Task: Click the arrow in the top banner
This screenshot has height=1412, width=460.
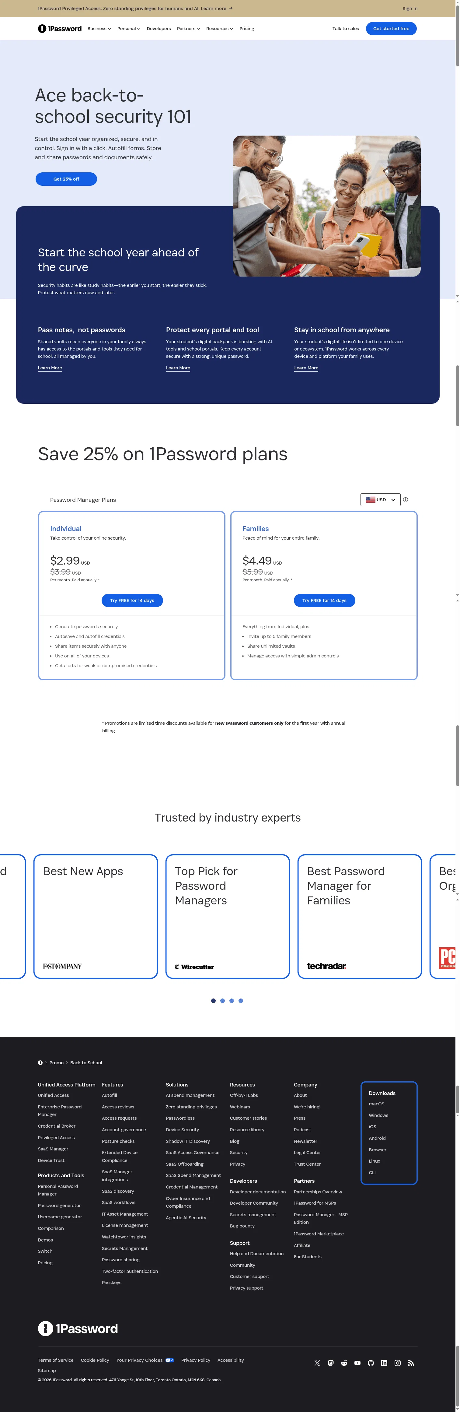Action: 231,8
